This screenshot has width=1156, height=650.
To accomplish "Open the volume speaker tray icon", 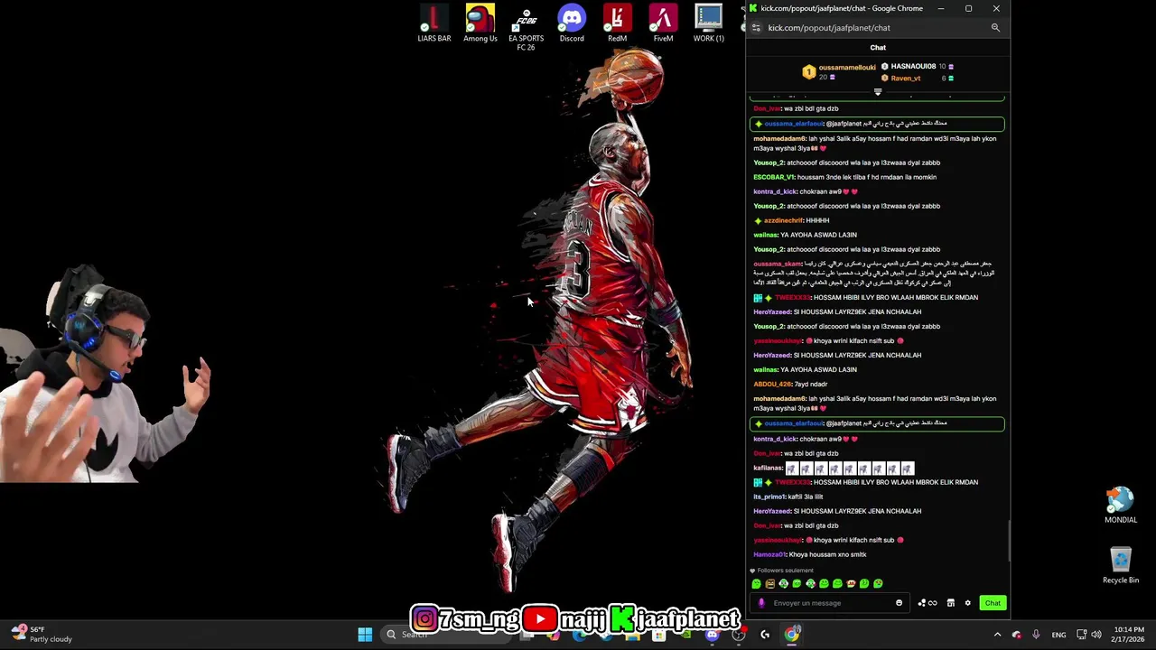I will click(x=1096, y=635).
